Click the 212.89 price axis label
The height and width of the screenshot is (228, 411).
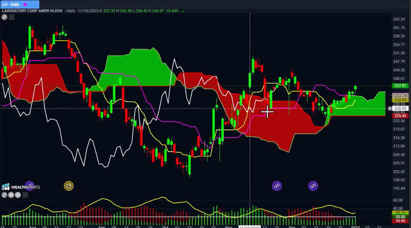click(x=399, y=146)
